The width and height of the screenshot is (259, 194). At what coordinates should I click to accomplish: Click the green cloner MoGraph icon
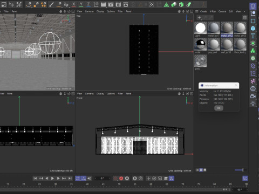tap(253, 51)
